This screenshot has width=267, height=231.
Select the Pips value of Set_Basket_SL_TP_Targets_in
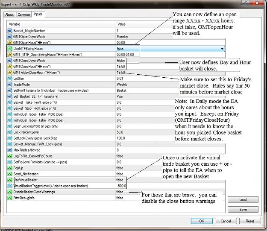[x=120, y=96]
